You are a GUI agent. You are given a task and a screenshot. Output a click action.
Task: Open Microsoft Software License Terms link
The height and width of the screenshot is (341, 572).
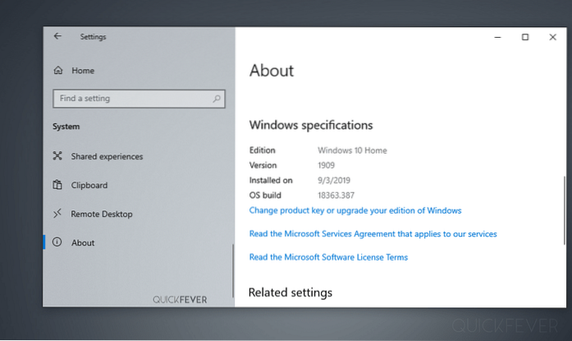(x=328, y=257)
